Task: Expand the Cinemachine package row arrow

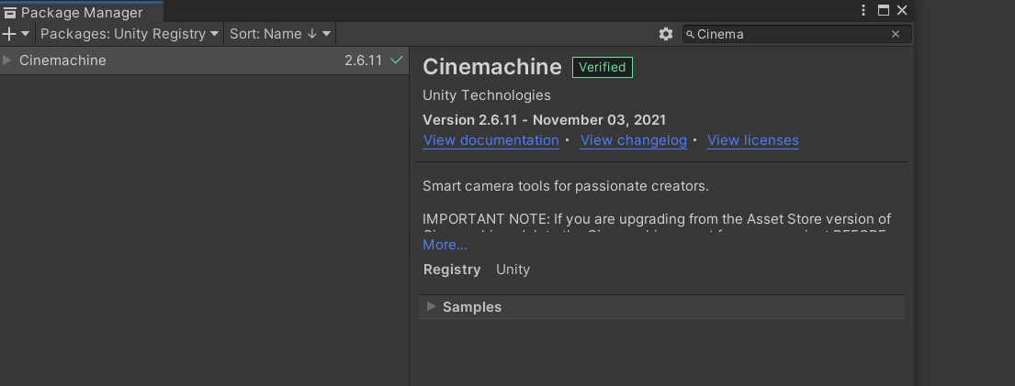Action: (7, 61)
